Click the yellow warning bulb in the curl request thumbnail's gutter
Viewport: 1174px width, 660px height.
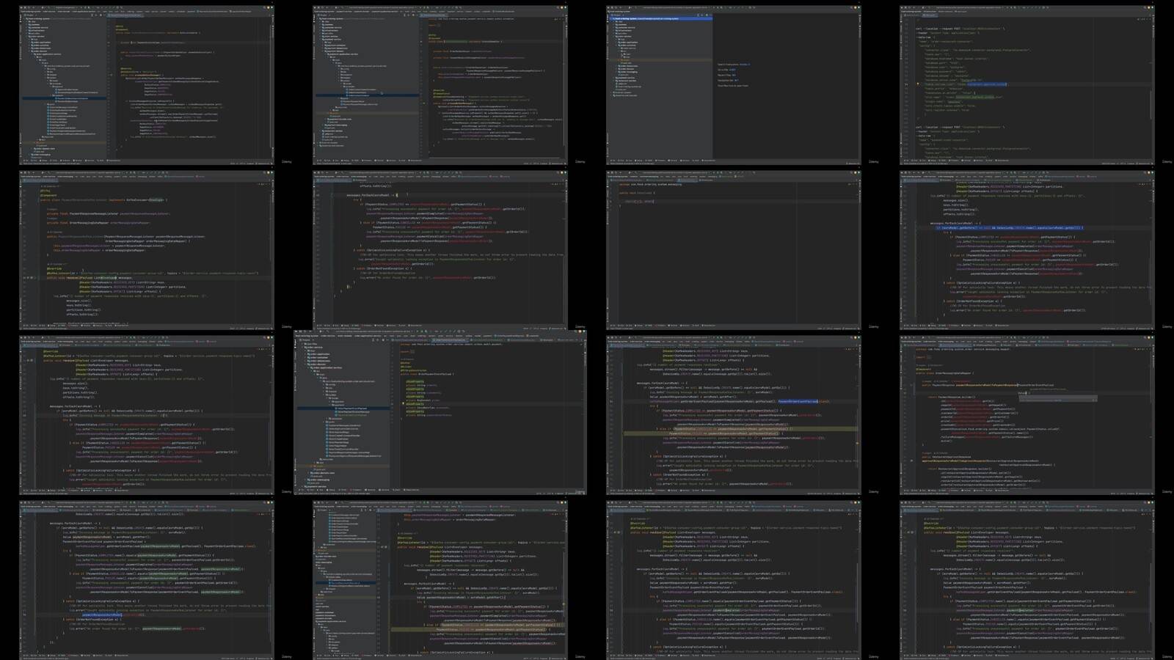point(917,84)
